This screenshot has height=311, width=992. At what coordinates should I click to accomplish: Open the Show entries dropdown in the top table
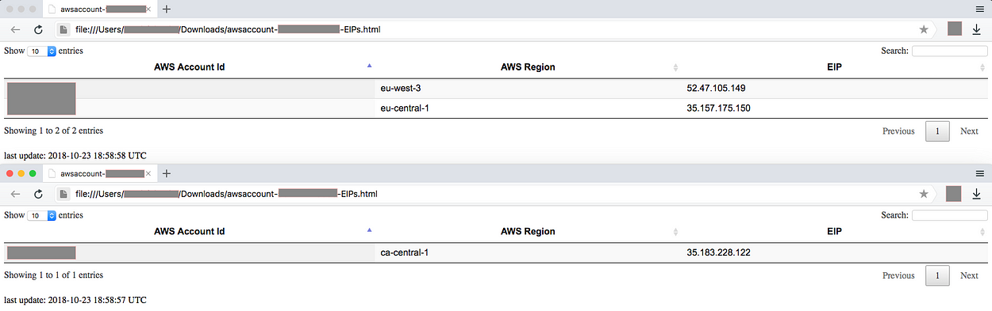[x=42, y=51]
